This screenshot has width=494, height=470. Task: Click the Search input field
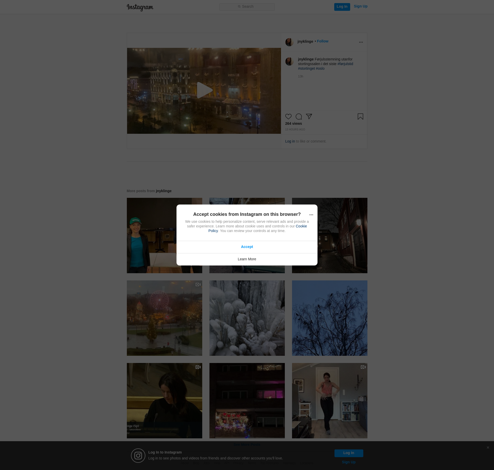[x=247, y=7]
